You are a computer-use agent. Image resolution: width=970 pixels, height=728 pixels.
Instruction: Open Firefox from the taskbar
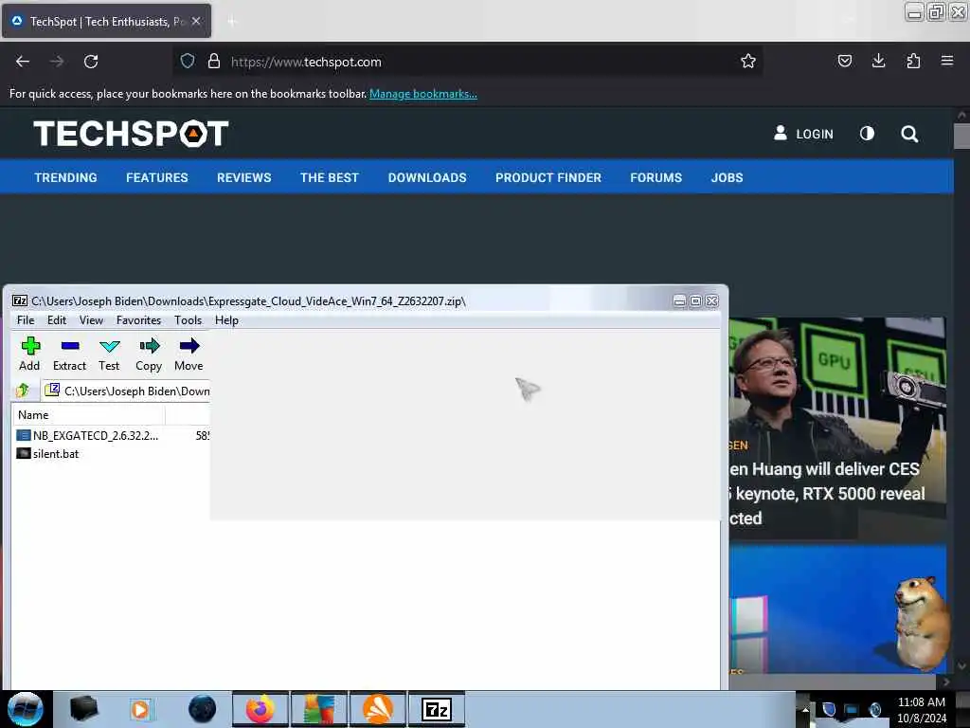(x=260, y=709)
